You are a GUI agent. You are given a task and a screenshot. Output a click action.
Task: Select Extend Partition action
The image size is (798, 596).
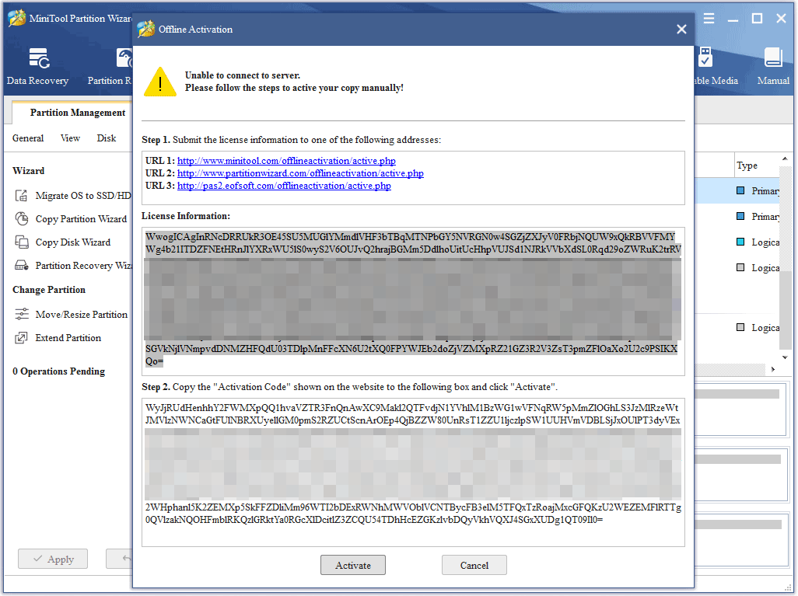[x=58, y=338]
